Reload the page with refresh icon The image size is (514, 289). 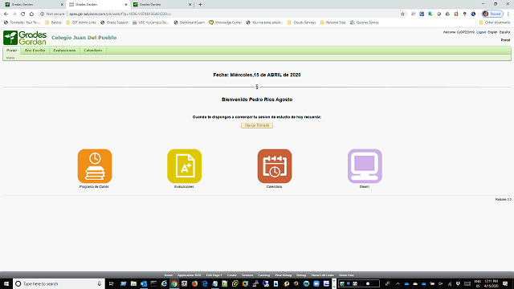[23, 14]
